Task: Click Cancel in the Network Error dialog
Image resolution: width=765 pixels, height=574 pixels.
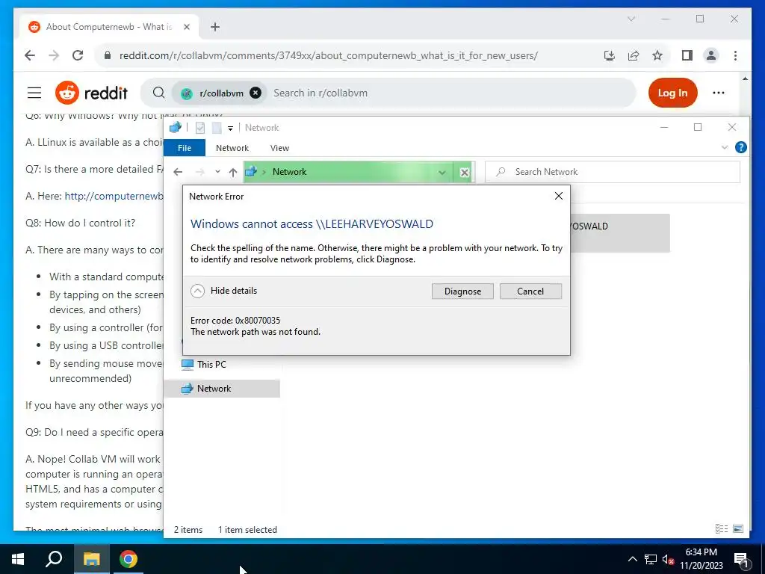Action: point(530,291)
